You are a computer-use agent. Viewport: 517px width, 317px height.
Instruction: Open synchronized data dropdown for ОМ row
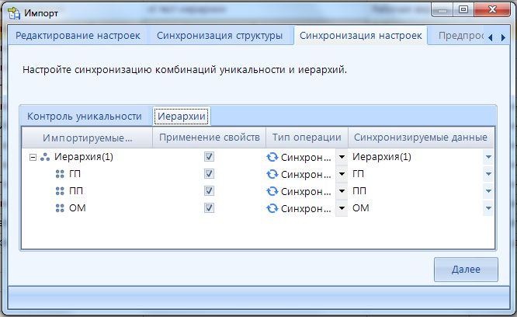click(488, 208)
